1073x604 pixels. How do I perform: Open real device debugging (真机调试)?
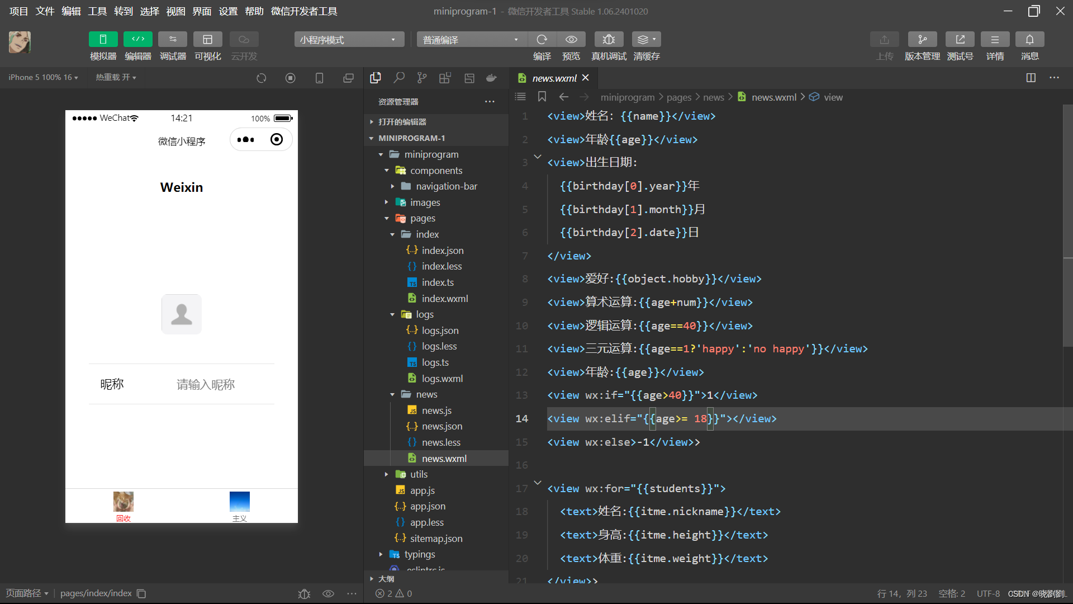coord(609,39)
